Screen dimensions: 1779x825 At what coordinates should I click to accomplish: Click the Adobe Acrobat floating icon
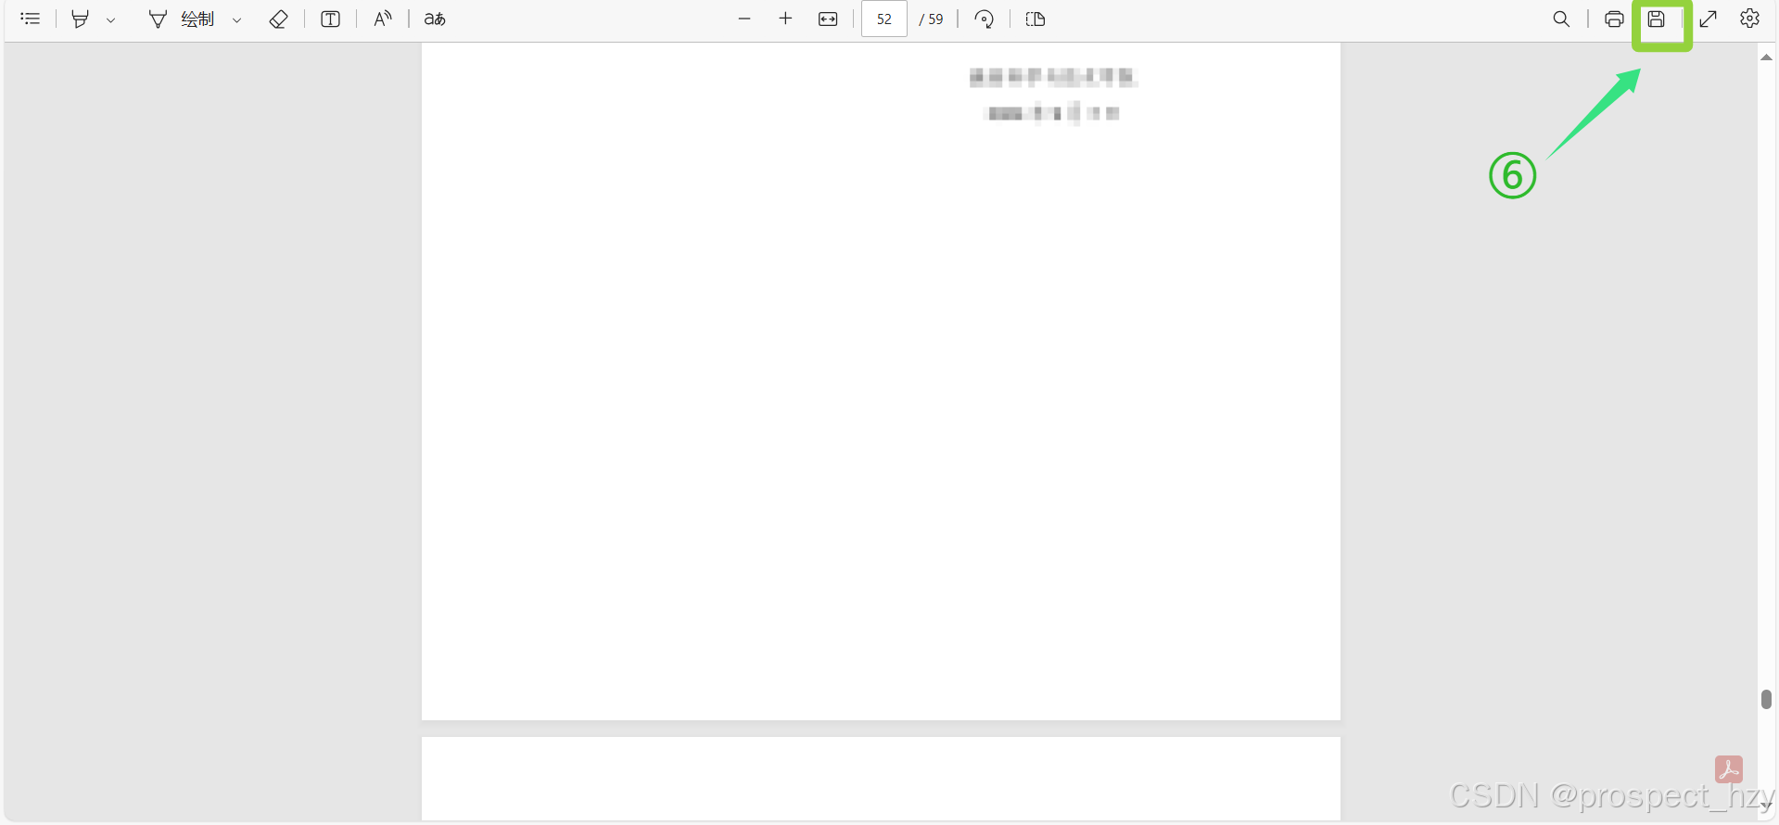1729,769
